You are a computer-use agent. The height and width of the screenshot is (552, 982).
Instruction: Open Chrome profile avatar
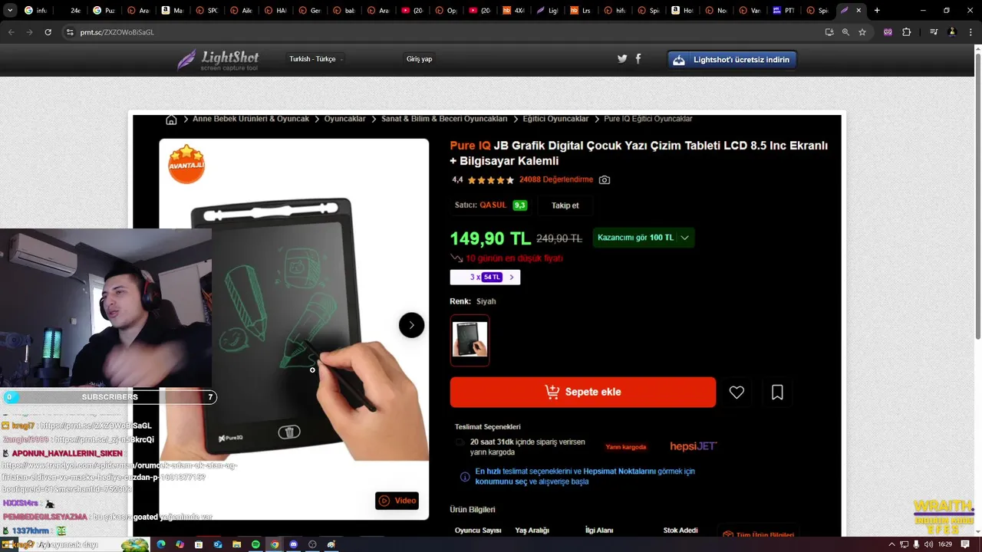point(952,32)
